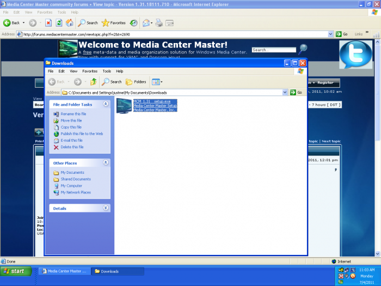Open My Computer in Other Places

[x=71, y=186]
